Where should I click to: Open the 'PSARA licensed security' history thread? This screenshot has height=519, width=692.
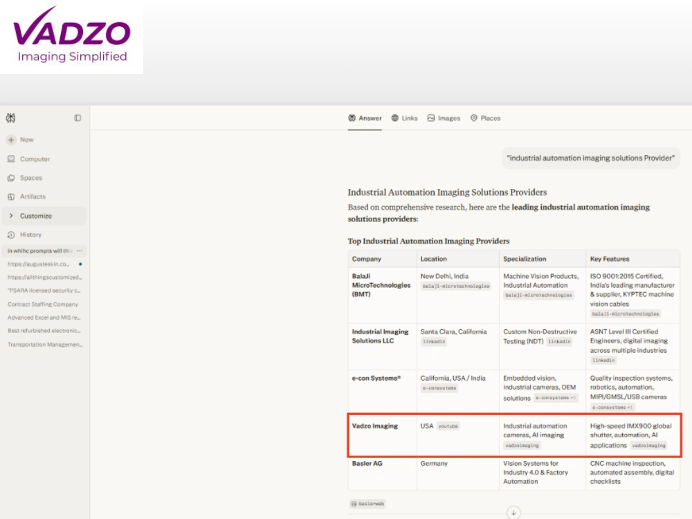click(x=44, y=291)
